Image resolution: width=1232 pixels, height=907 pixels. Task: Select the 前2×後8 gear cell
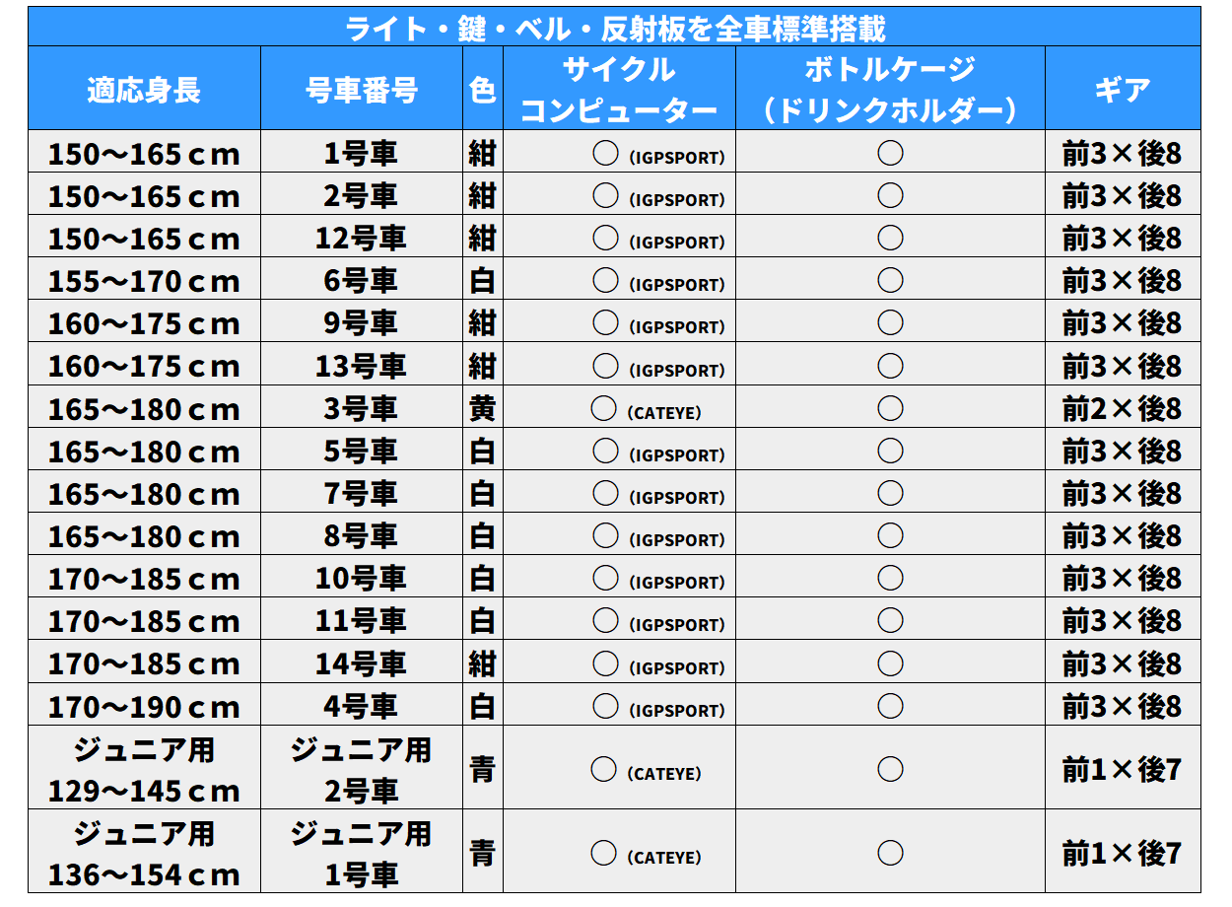[x=1122, y=408]
